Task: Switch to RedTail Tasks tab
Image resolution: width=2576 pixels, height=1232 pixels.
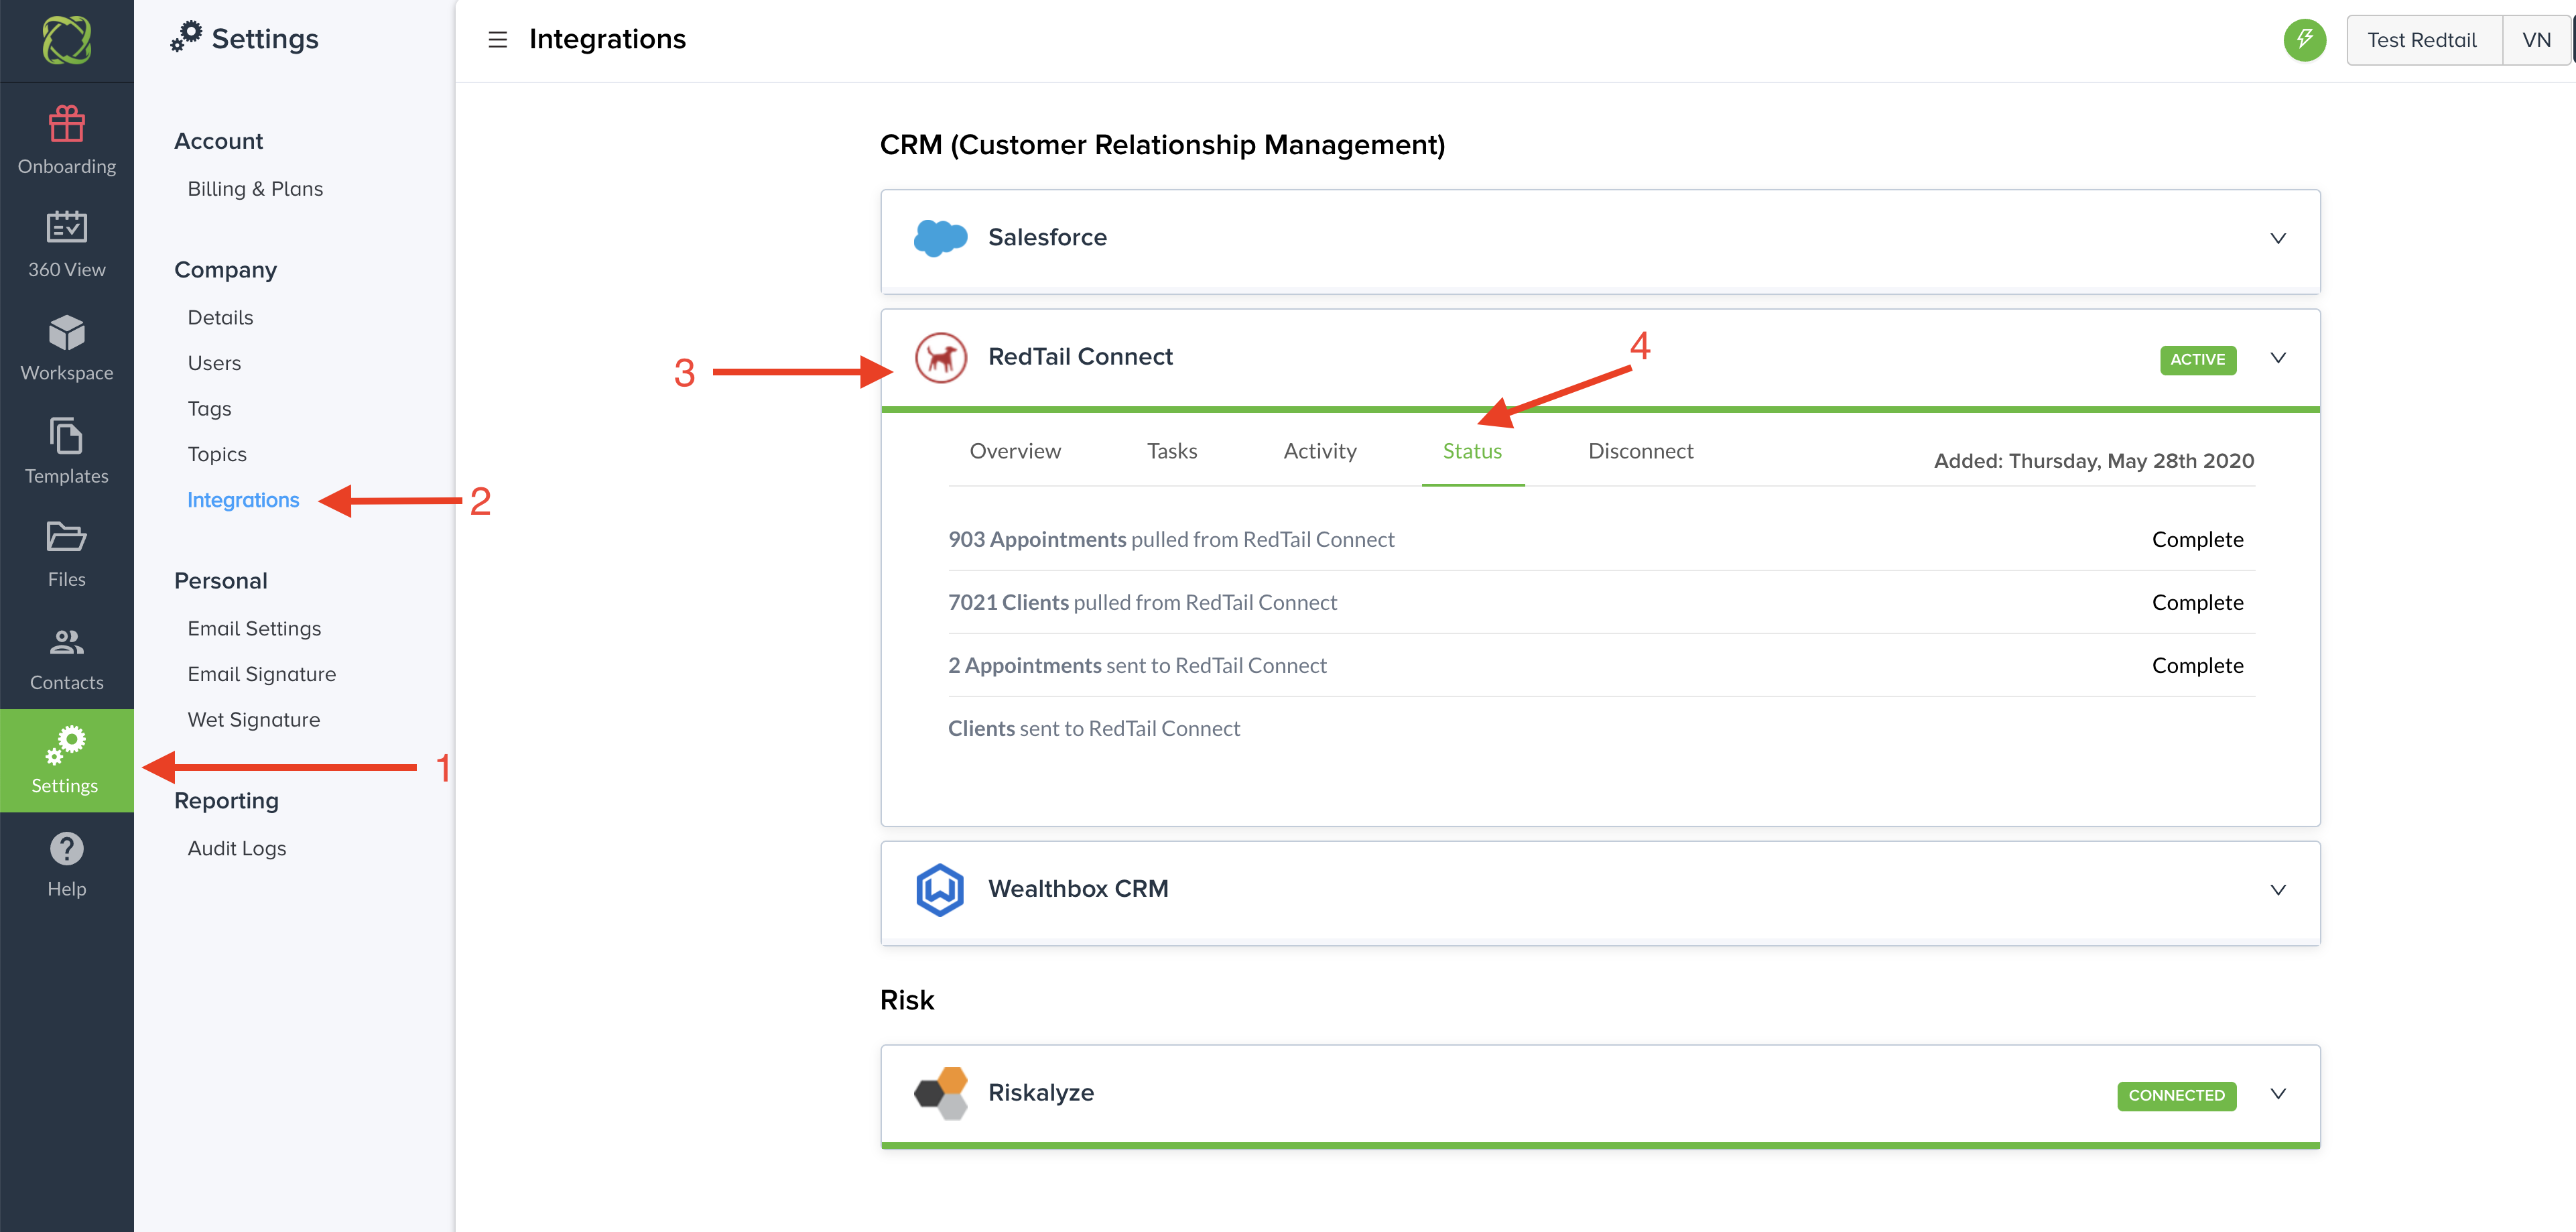Action: click(x=1172, y=451)
